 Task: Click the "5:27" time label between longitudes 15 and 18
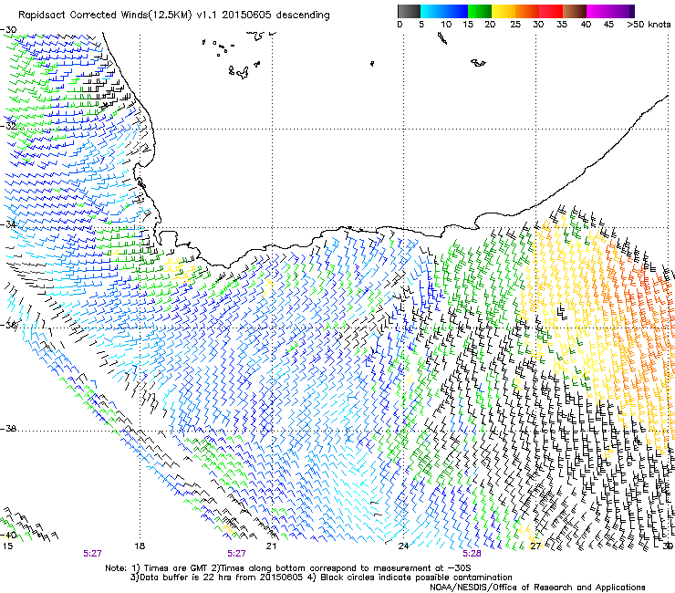click(92, 554)
